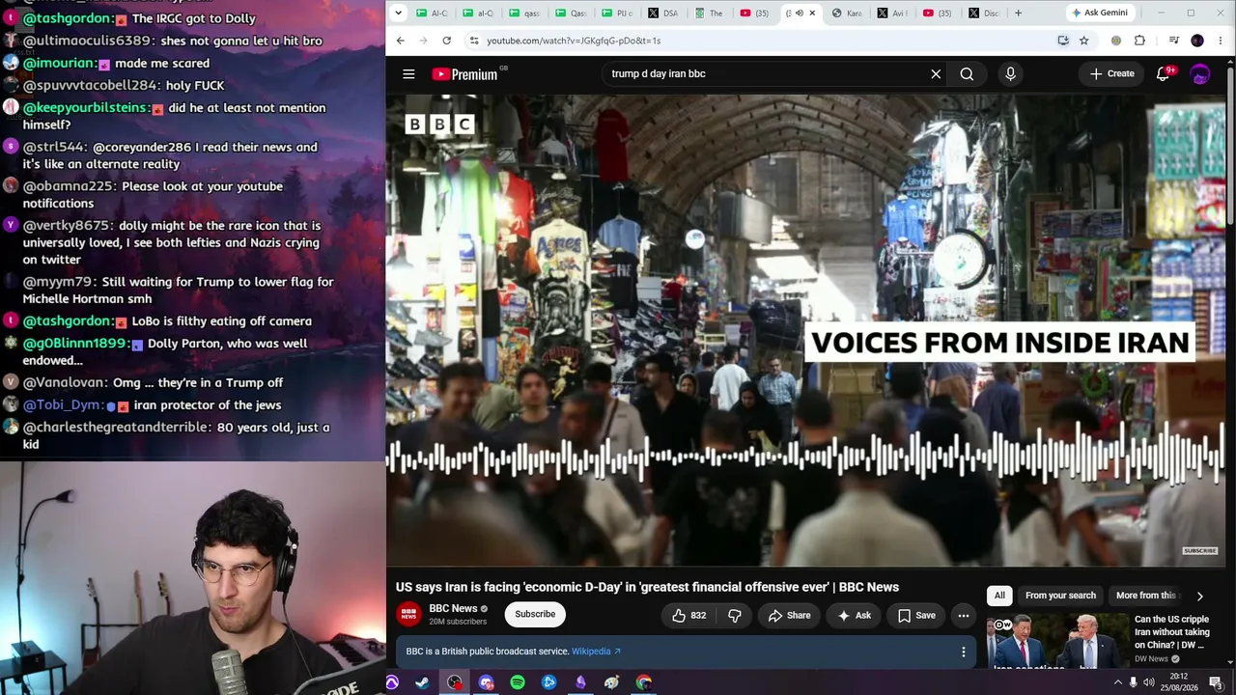The image size is (1236, 695).
Task: Open system volume tray icon
Action: point(1148,682)
